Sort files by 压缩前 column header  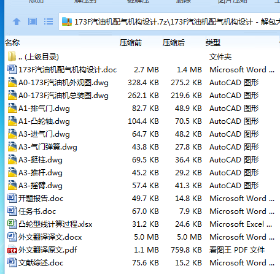coord(131,43)
